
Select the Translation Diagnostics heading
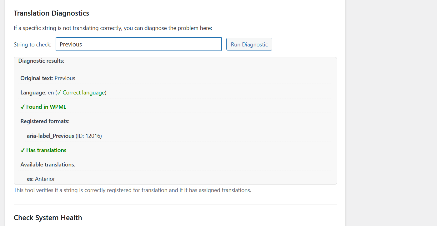pyautogui.click(x=51, y=13)
